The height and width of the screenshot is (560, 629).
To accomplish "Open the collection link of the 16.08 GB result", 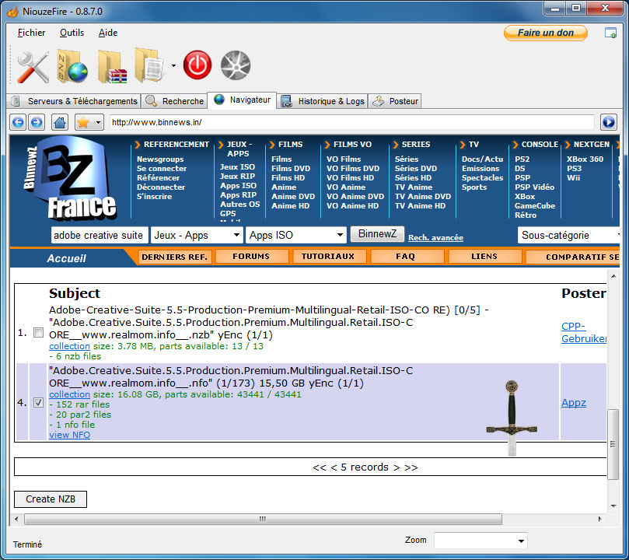I will [69, 394].
